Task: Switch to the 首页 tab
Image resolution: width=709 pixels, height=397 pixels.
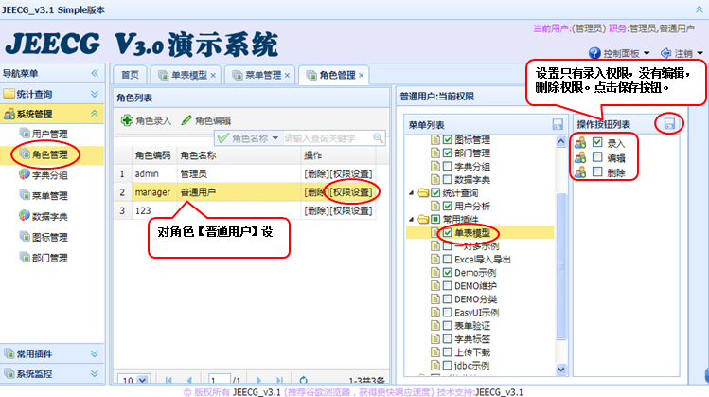Action: [x=131, y=75]
